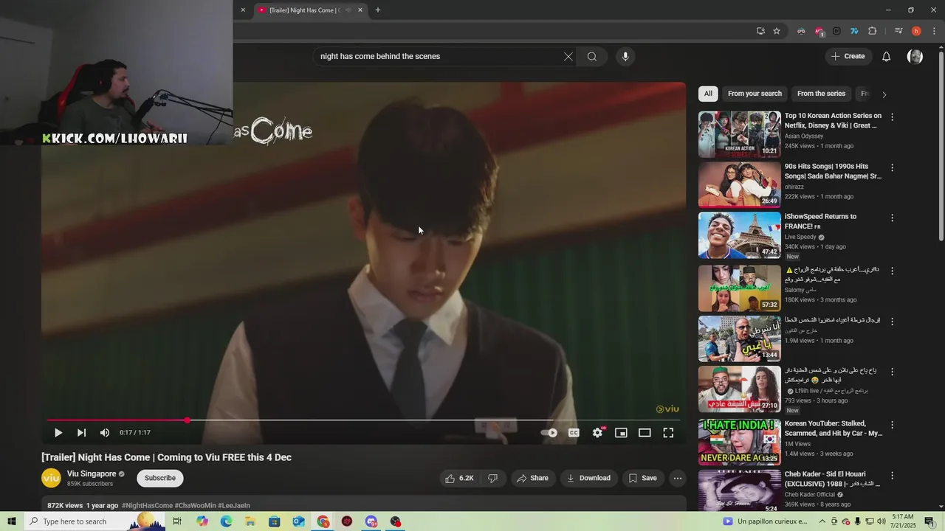The image size is (945, 531).
Task: Open Viu Singapore channel name link
Action: point(92,474)
